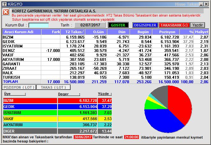
Task: Switch to TAKAS ( LOT ) tab
Action: [x=53, y=87]
